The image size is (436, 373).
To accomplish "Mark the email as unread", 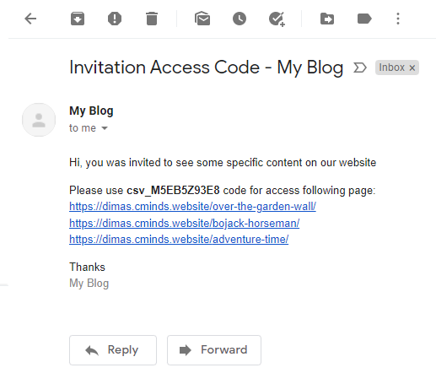I will [x=202, y=19].
